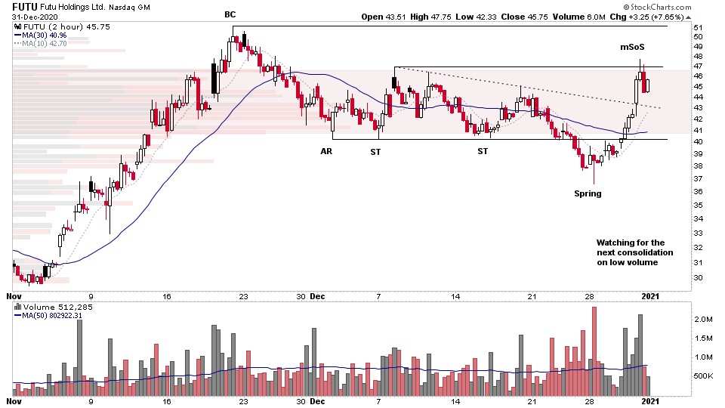Screen dimensions: 725x408
Task: Click the 31-Dec-2020 date label
Action: point(35,17)
